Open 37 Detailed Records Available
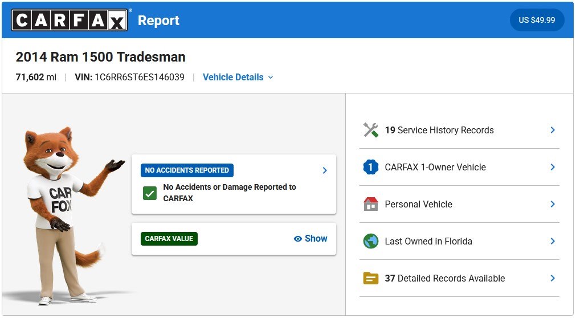 click(459, 278)
